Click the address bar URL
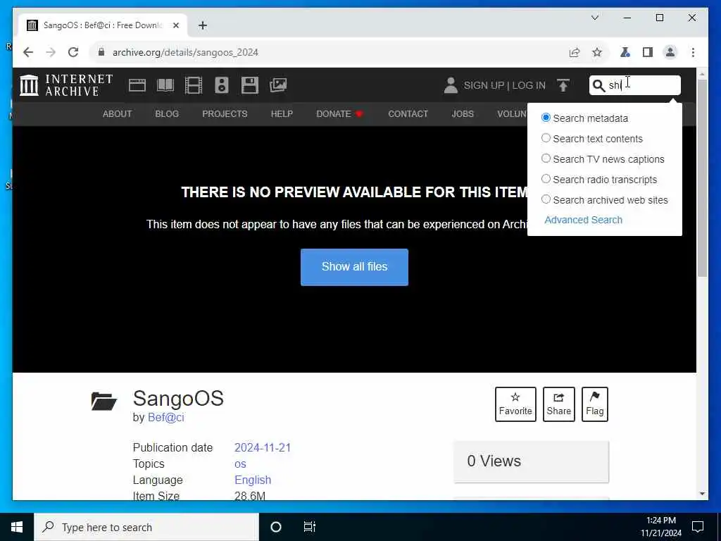This screenshot has width=721, height=541. 185,52
